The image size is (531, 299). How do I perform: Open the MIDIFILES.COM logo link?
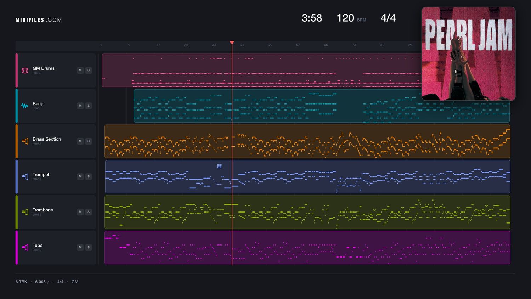pyautogui.click(x=39, y=20)
